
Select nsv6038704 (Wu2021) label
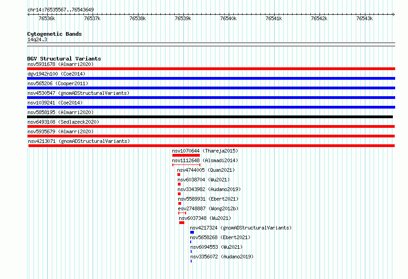point(204,180)
